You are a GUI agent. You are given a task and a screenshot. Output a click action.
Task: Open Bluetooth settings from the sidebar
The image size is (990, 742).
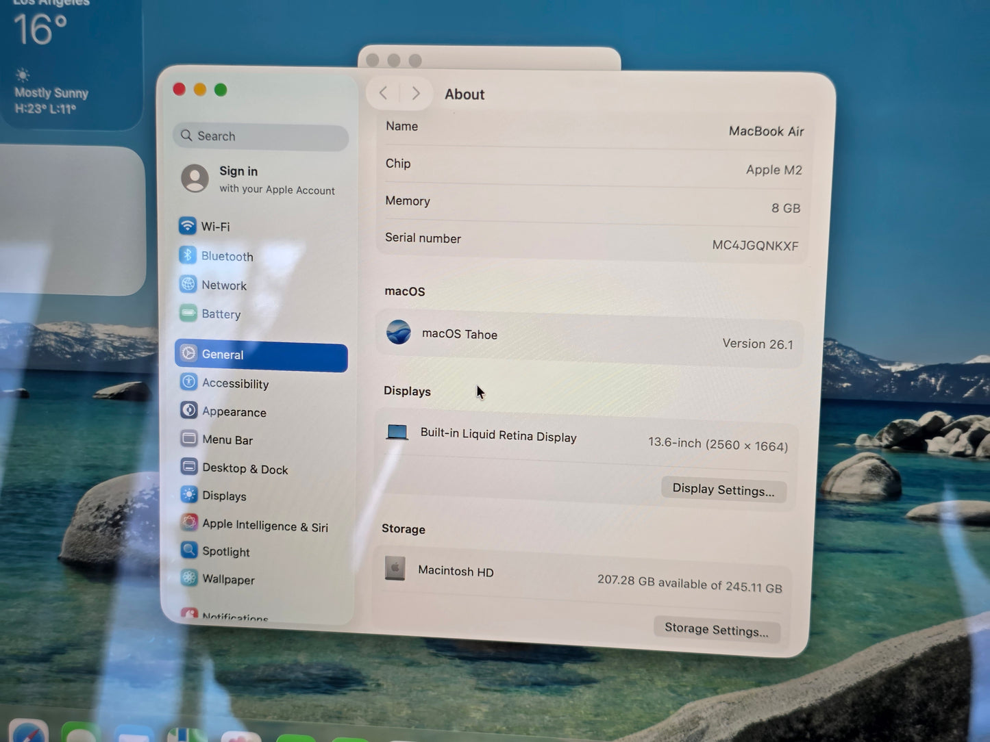pos(227,255)
